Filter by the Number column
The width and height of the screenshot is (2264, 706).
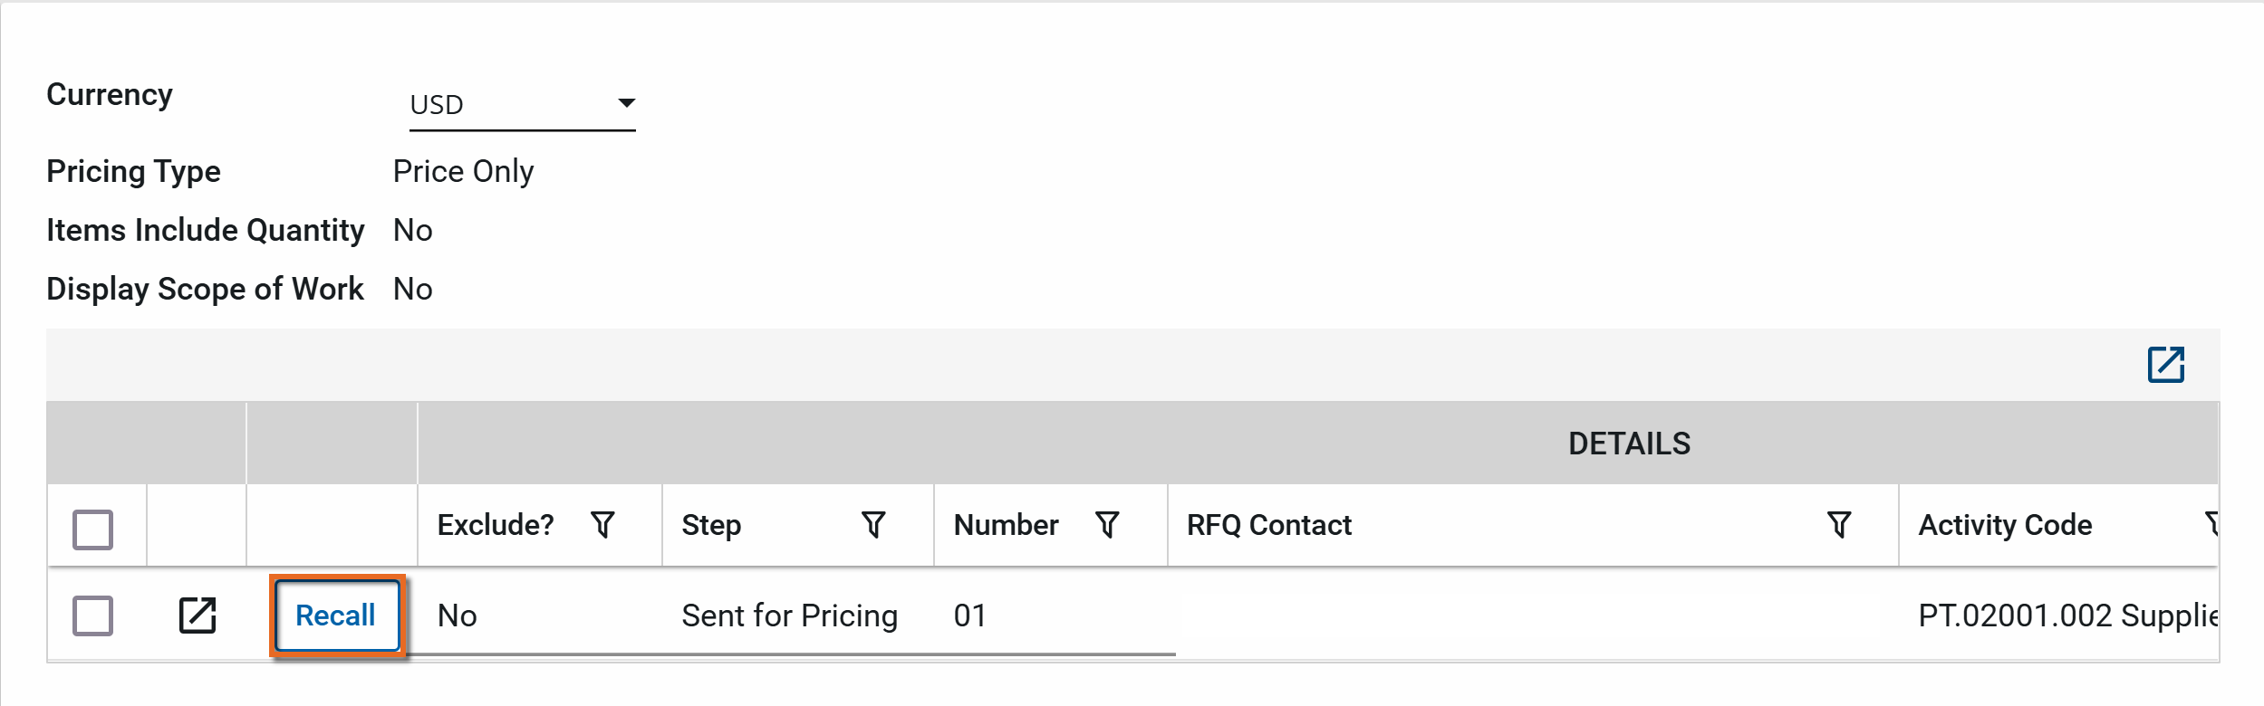[x=1107, y=525]
